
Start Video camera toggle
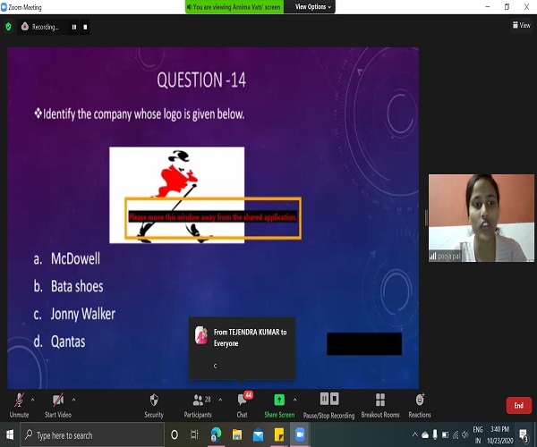pos(58,406)
